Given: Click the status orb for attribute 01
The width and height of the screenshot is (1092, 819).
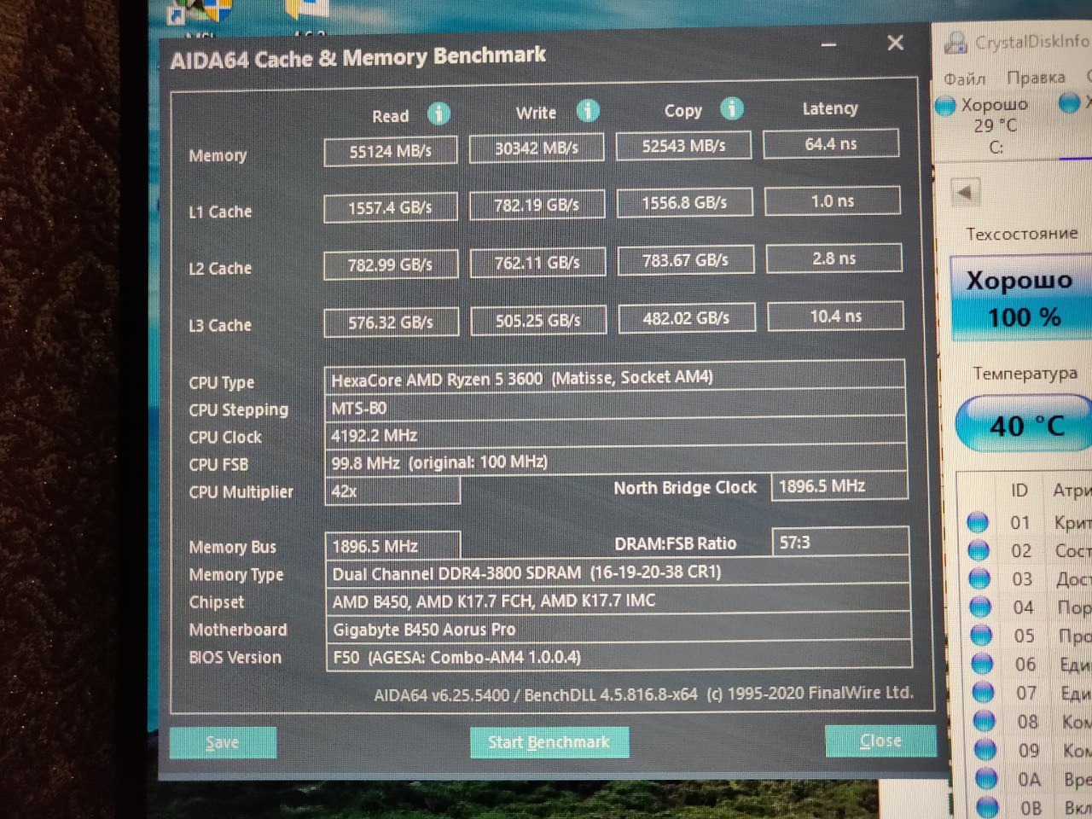Looking at the screenshot, I should tap(978, 522).
